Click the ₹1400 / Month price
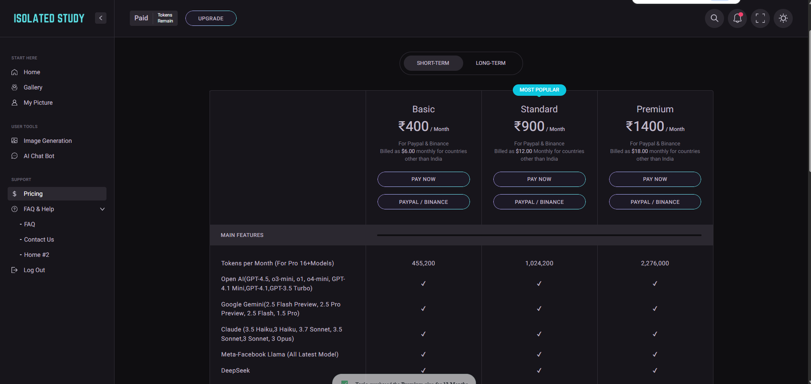 pyautogui.click(x=655, y=126)
